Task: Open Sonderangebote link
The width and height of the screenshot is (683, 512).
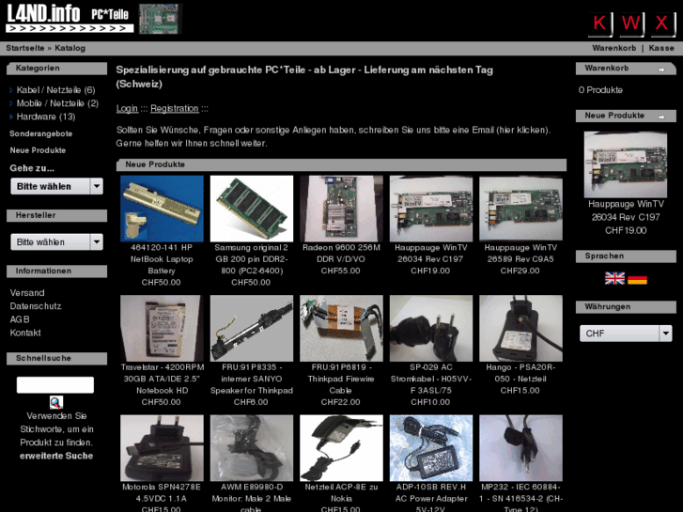Action: coord(41,133)
